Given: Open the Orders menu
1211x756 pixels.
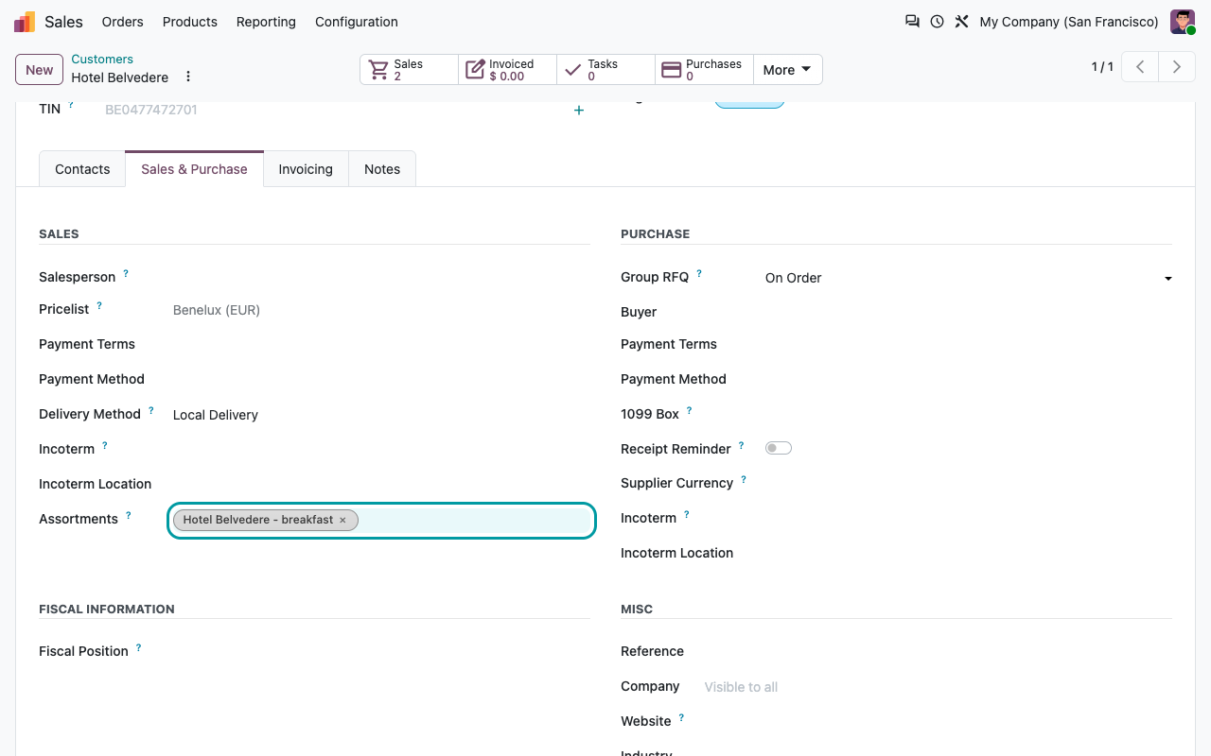Looking at the screenshot, I should pos(123,22).
